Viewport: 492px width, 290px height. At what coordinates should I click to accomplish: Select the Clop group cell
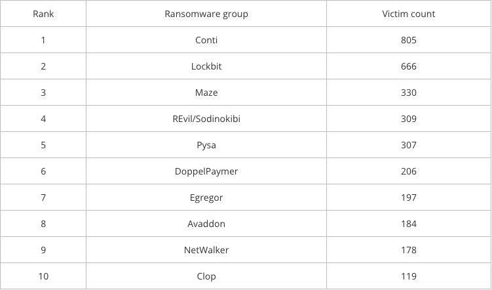coord(206,276)
